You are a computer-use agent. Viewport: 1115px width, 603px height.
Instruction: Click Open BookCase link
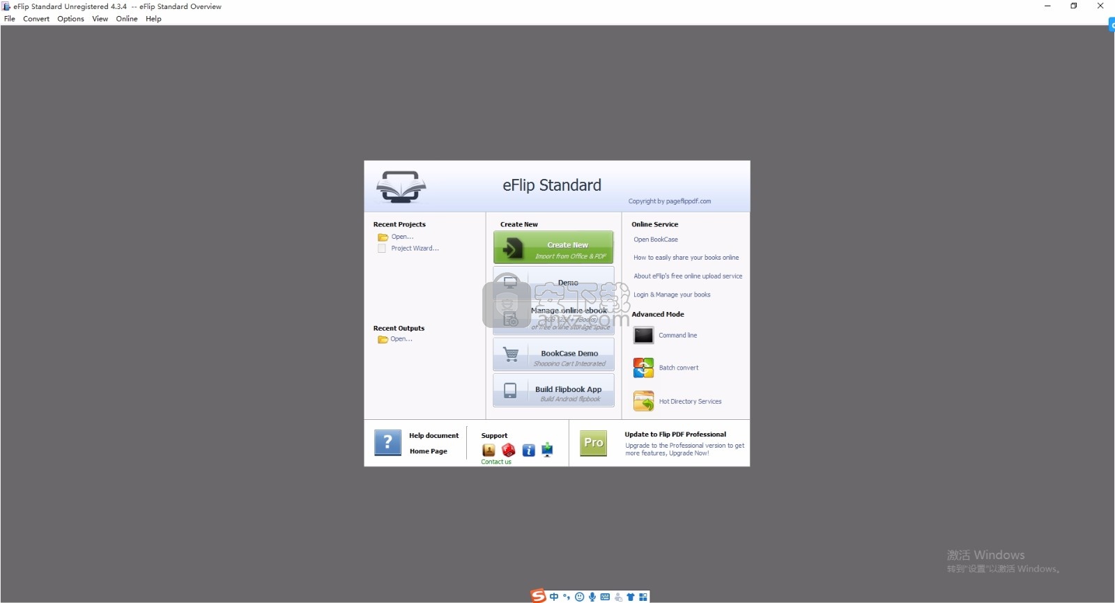[x=656, y=240]
